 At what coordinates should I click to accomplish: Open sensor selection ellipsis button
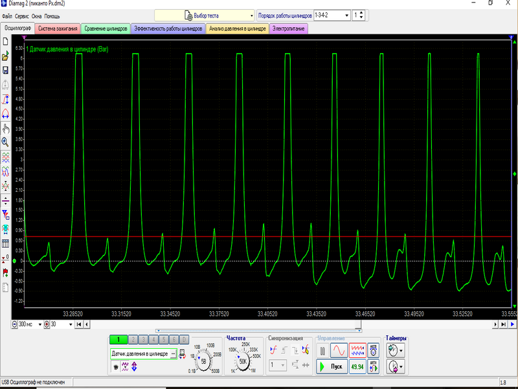(173, 353)
